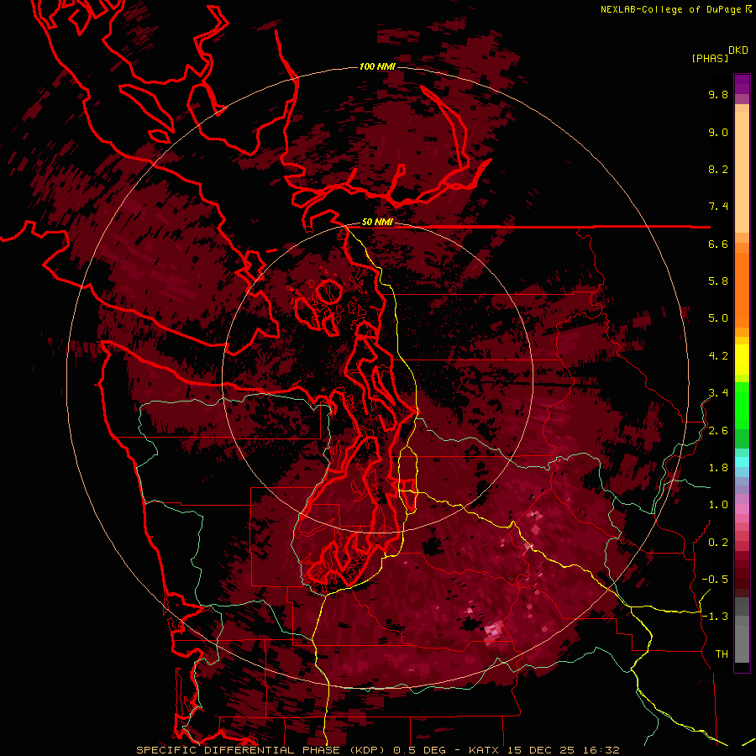Pick the cyan segment of the color bar
The width and height of the screenshot is (756, 756).
[742, 462]
